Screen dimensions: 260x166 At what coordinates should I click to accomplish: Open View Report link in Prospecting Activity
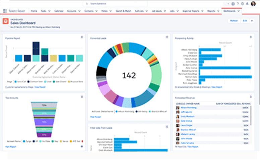click(x=217, y=87)
